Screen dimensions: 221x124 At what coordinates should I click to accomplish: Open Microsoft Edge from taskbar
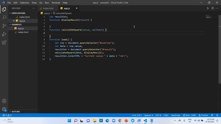[x=107, y=121]
